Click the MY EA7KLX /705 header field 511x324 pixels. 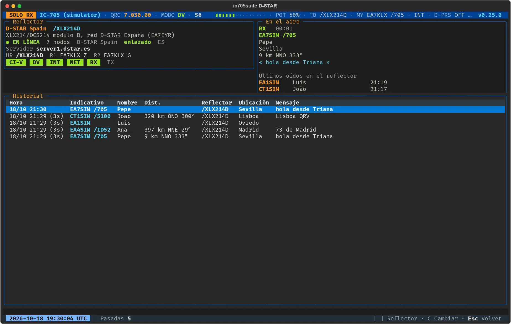pyautogui.click(x=380, y=15)
